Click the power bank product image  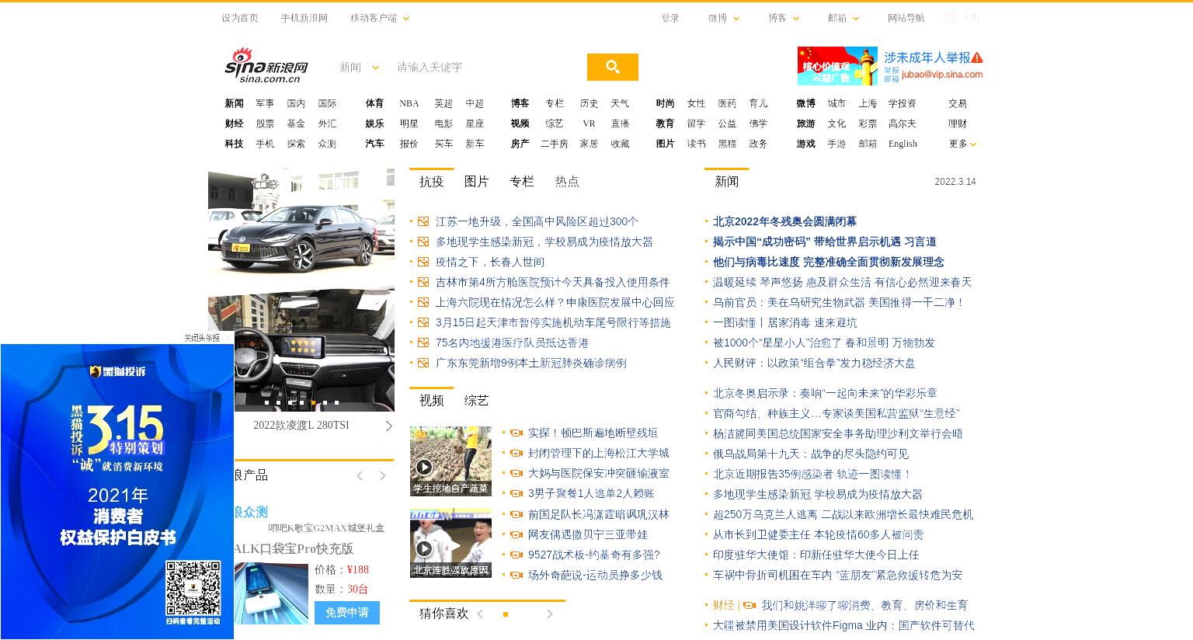pyautogui.click(x=271, y=594)
